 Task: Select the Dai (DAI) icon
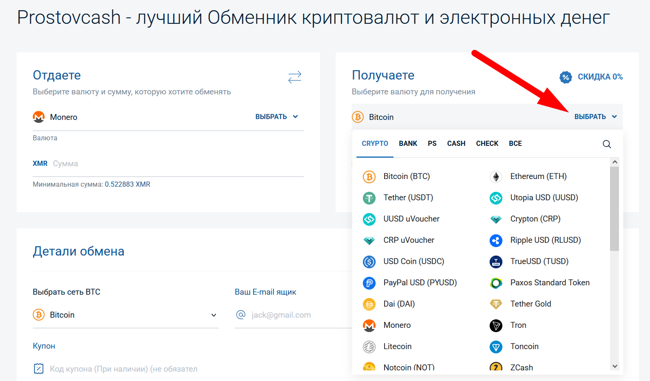coord(369,304)
